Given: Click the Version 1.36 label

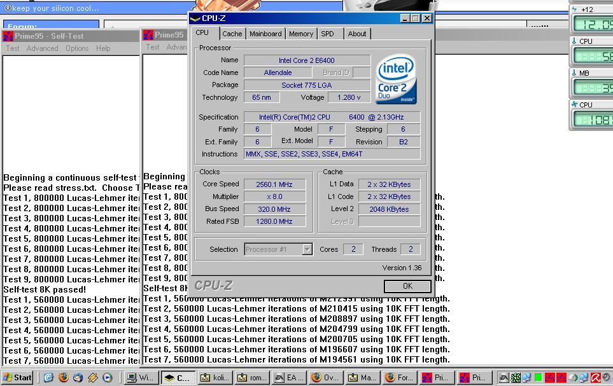Looking at the screenshot, I should pos(402,268).
